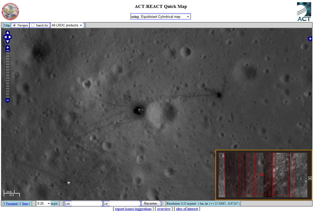
Task: Open the Permalink link
Action: [x=12, y=203]
